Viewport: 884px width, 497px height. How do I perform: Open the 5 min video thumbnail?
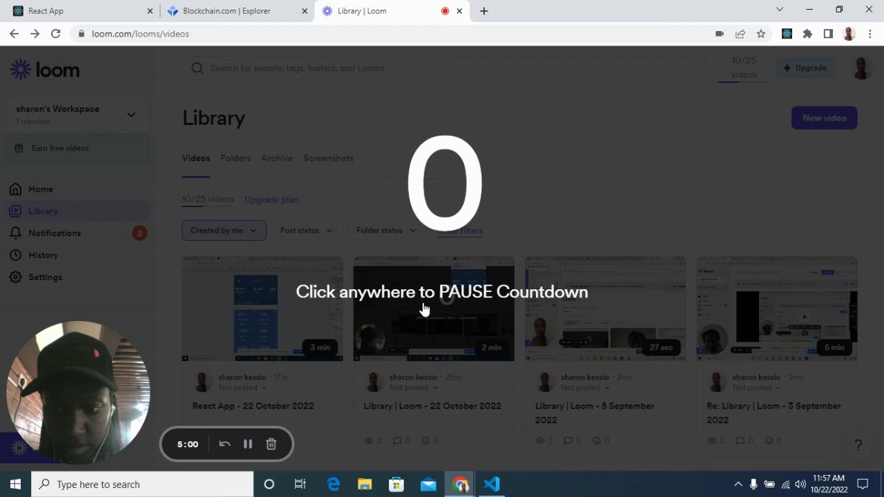click(777, 309)
